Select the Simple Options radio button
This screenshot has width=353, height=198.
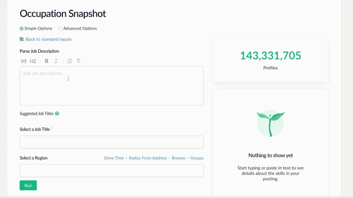22,28
